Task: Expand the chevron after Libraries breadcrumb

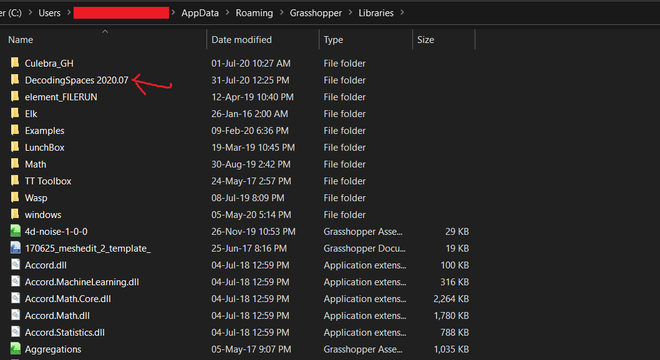Action: point(402,12)
